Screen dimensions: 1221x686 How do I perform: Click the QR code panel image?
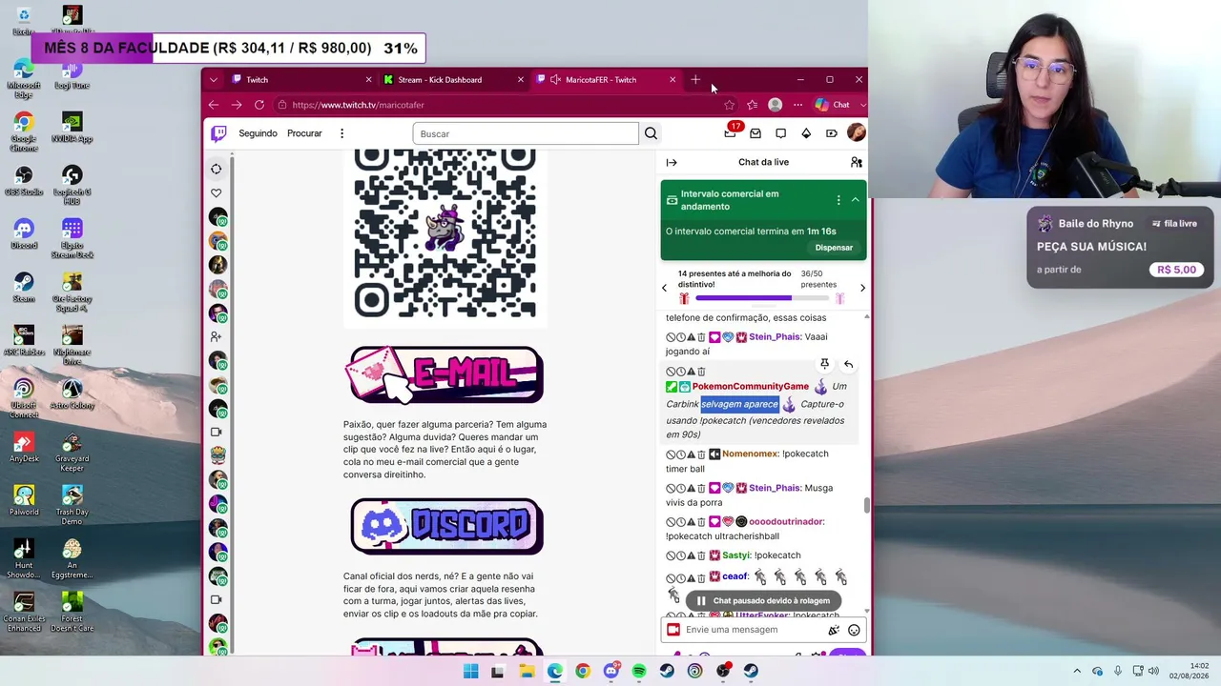point(445,235)
